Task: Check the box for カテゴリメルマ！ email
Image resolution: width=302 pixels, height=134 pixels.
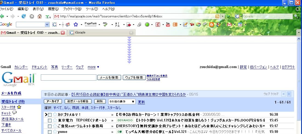Action: click(x=50, y=115)
